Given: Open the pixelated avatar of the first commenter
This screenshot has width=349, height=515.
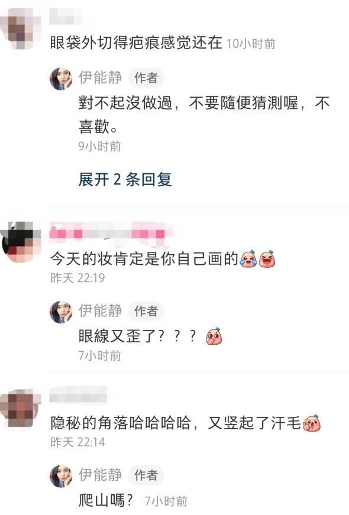Looking at the screenshot, I should [x=20, y=28].
